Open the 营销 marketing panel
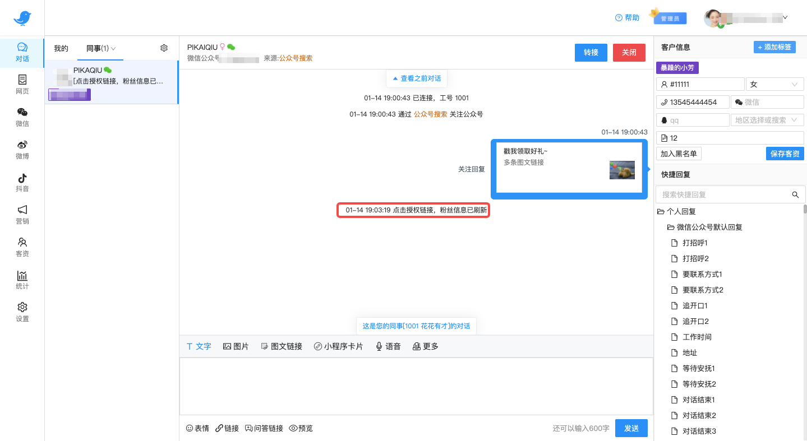The image size is (807, 441). click(x=22, y=215)
